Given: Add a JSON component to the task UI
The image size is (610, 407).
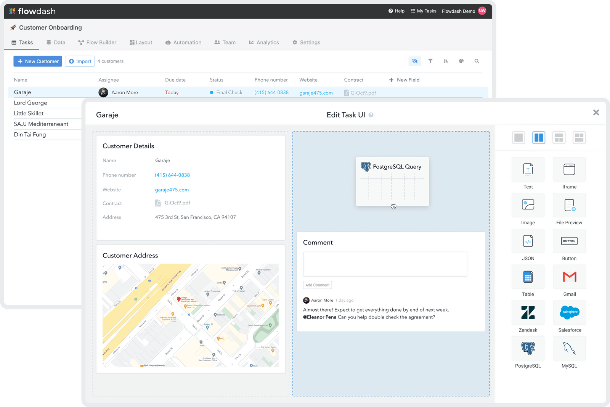Looking at the screenshot, I should click(528, 241).
